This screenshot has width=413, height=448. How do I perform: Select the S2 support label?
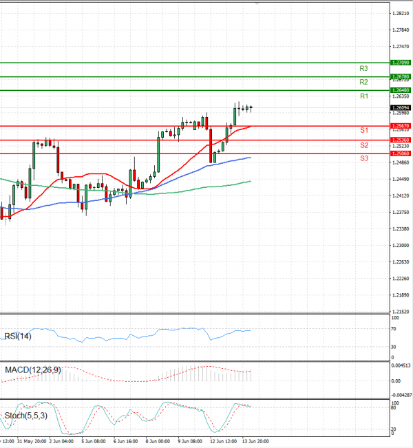tap(364, 145)
